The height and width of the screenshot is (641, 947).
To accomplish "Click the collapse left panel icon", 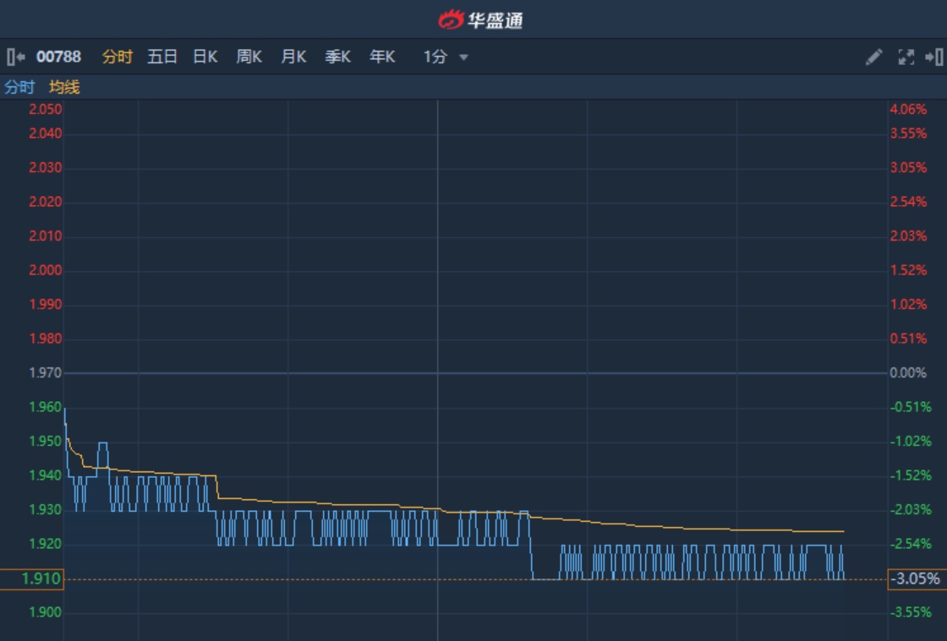I will [15, 57].
